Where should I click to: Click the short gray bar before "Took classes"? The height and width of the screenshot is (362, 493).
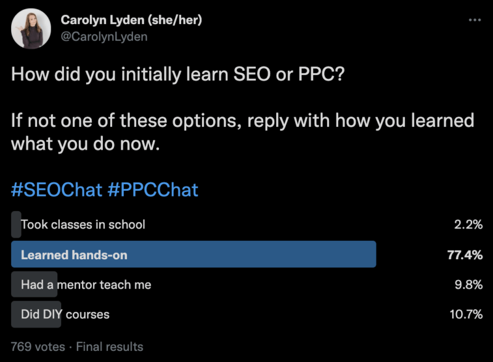pos(16,224)
